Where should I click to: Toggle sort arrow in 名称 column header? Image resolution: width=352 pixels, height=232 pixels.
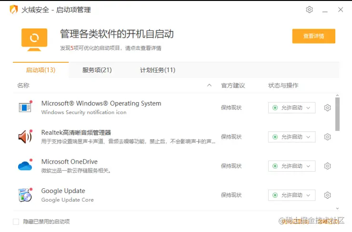click(x=209, y=85)
